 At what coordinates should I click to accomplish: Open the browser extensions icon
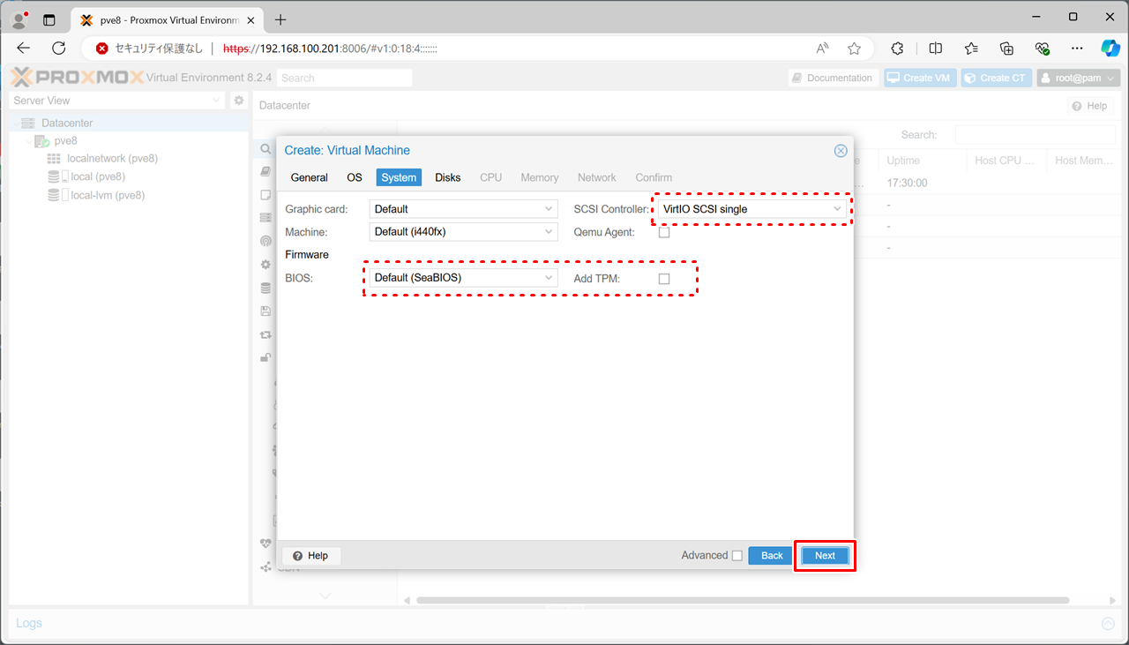click(x=897, y=49)
